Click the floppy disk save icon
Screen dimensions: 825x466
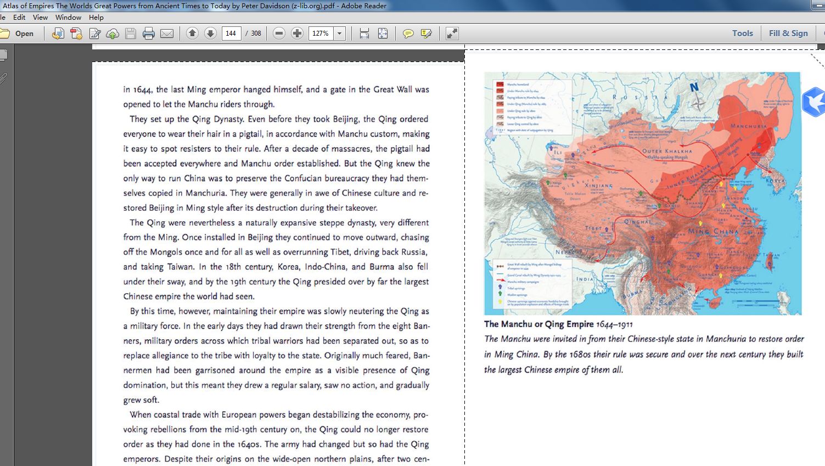(131, 33)
